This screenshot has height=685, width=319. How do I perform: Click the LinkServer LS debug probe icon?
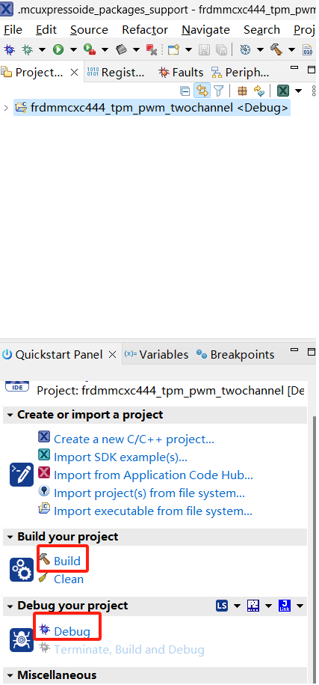point(222,606)
